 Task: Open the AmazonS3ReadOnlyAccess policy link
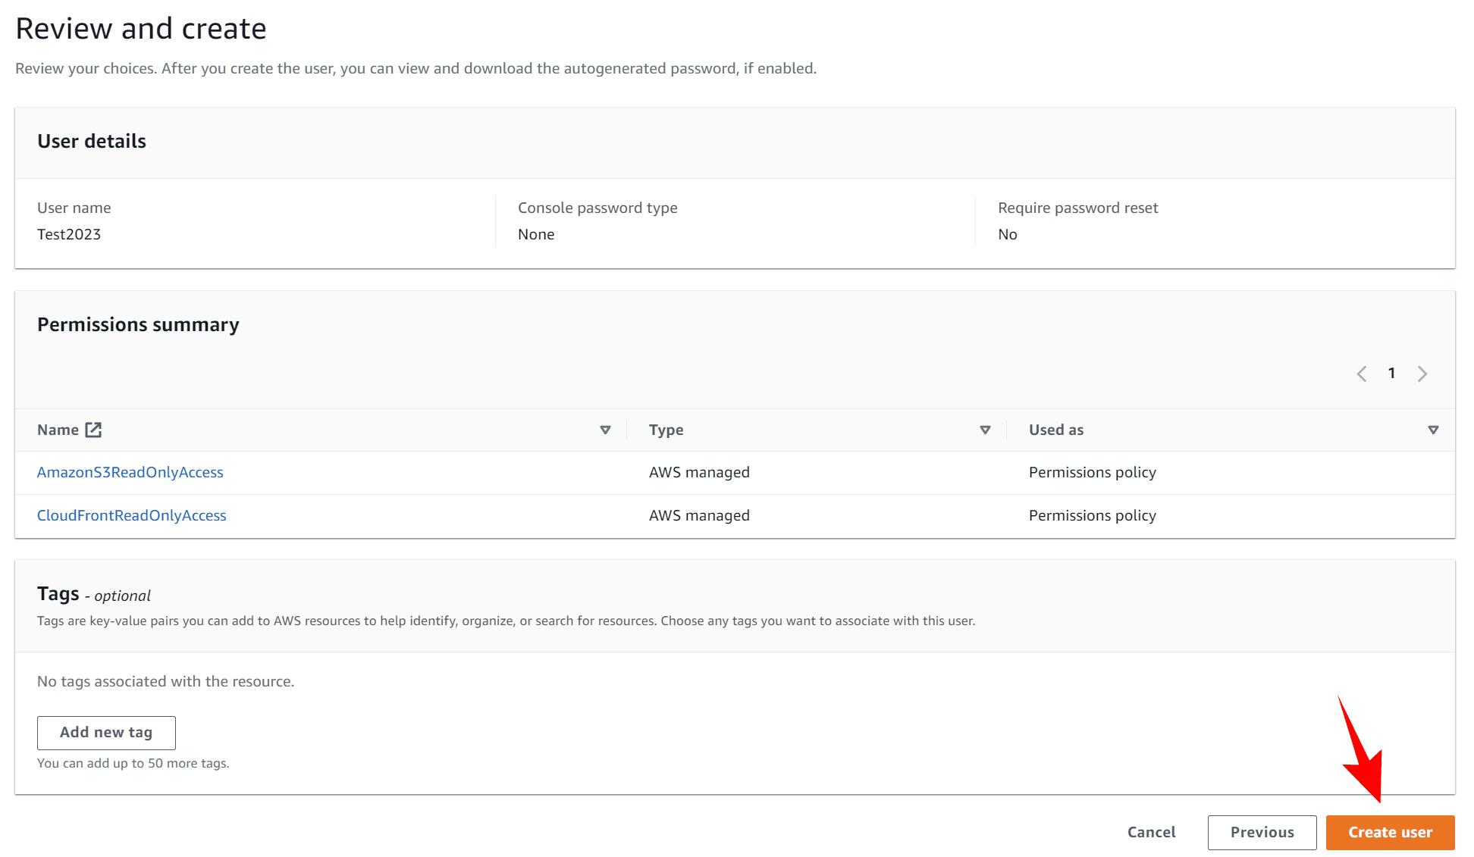(130, 472)
